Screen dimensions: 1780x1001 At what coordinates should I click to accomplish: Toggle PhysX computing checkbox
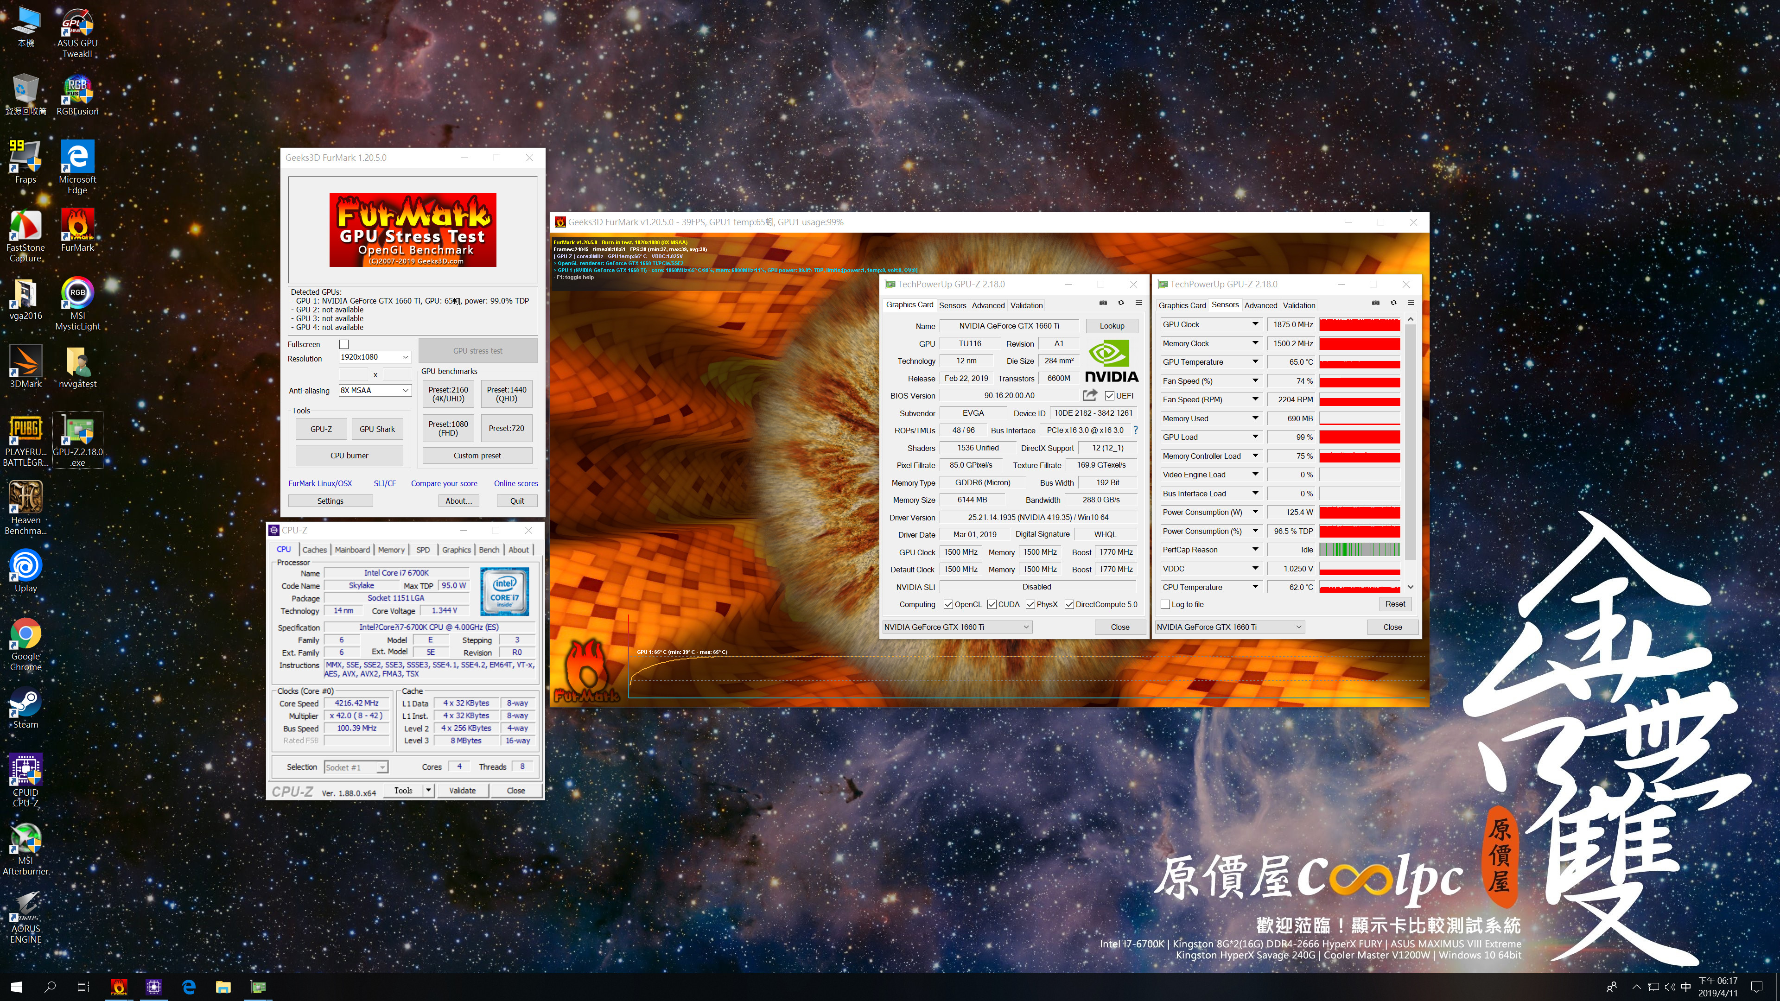(x=1030, y=604)
